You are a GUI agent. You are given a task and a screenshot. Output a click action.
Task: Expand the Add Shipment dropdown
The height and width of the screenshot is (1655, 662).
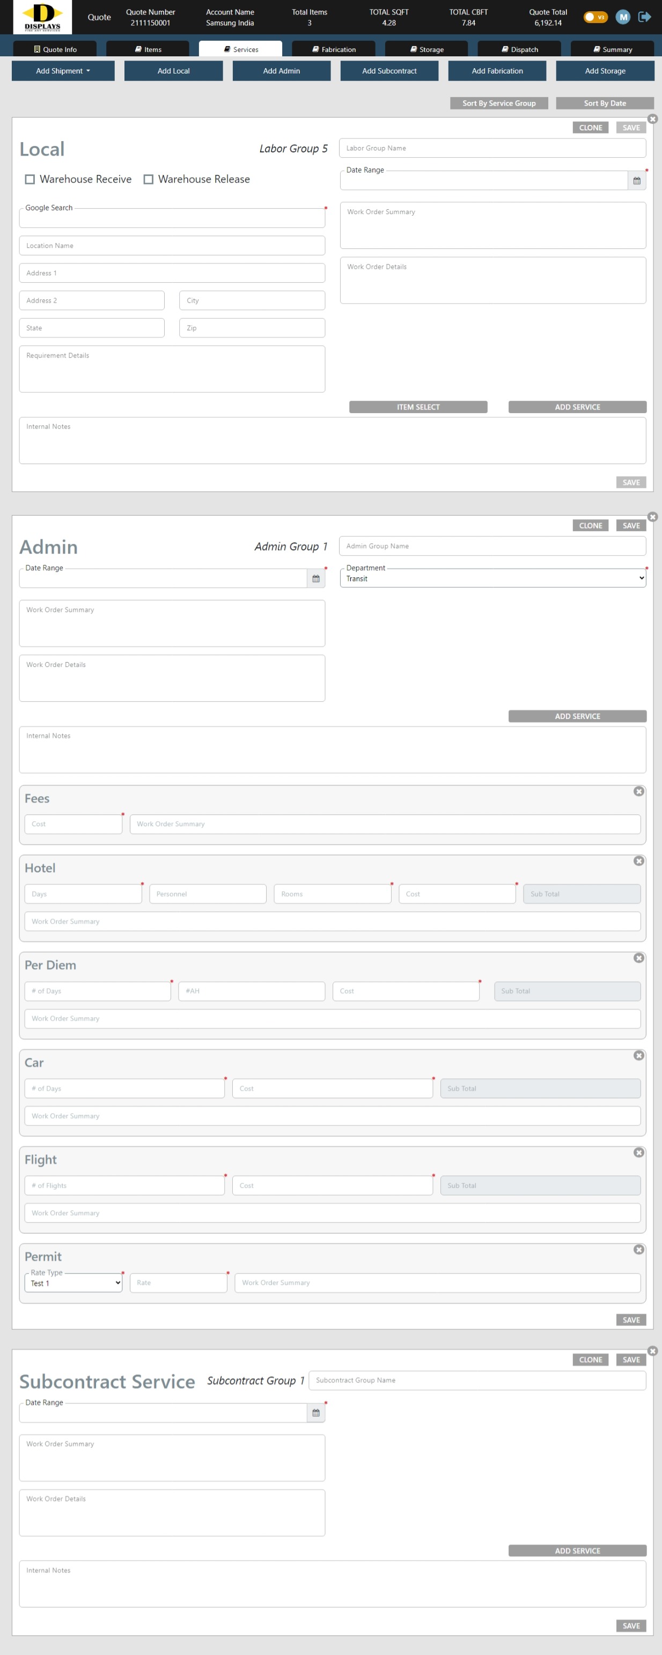click(x=63, y=71)
